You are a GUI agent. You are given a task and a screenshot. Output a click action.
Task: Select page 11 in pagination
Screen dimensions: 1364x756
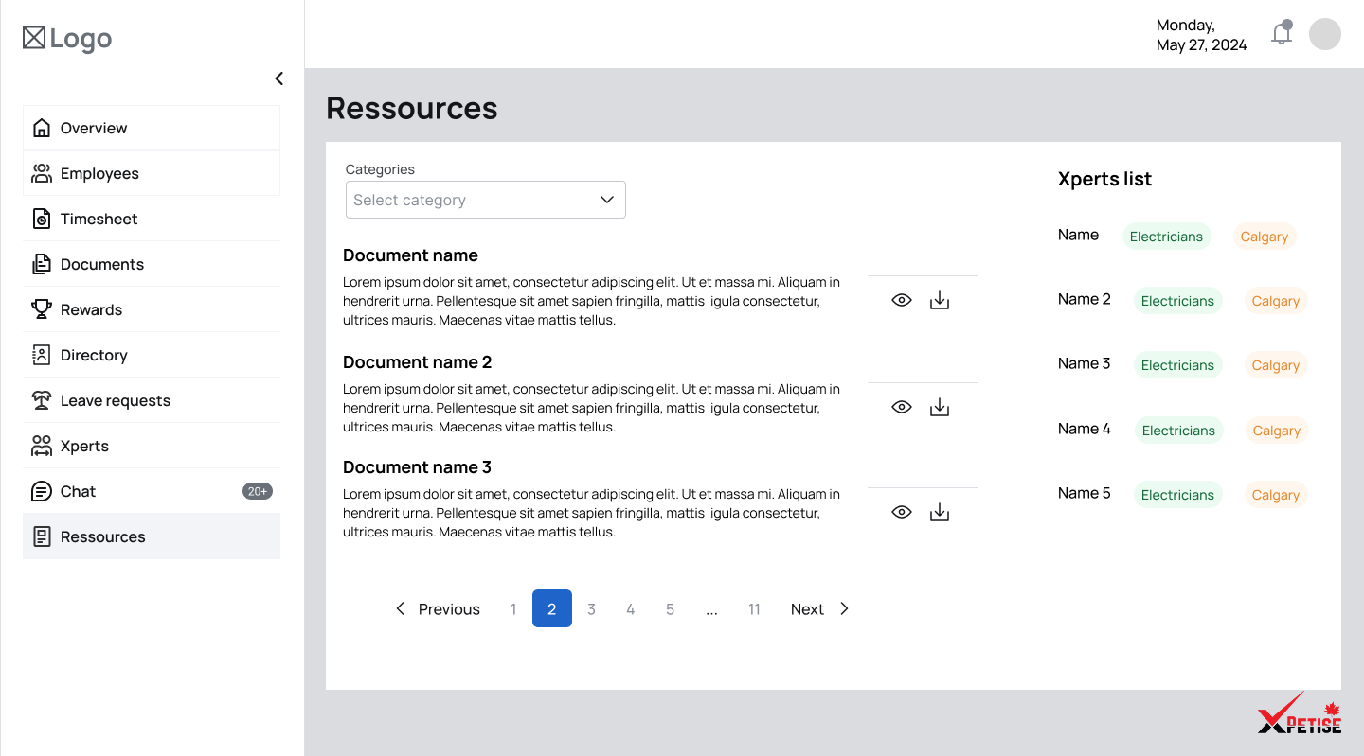[754, 608]
